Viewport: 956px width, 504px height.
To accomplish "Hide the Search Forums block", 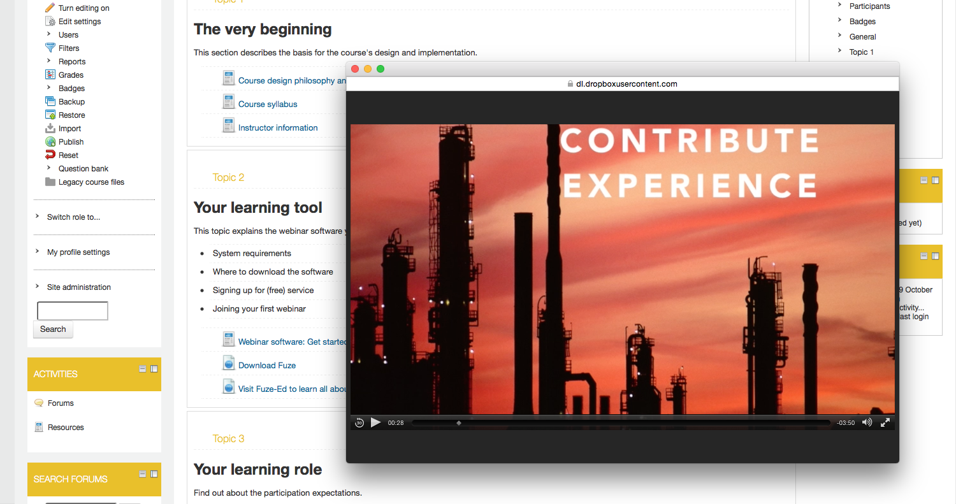I will pyautogui.click(x=143, y=474).
